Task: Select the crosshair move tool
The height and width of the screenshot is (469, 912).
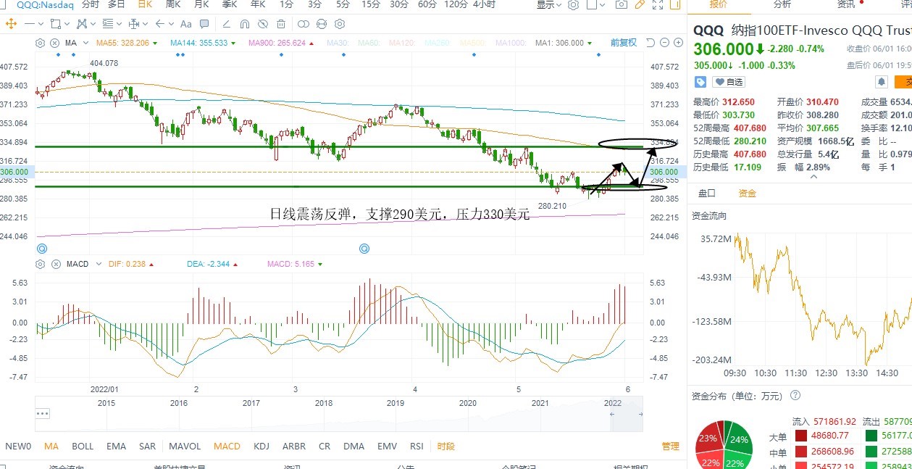Action: click(x=11, y=24)
